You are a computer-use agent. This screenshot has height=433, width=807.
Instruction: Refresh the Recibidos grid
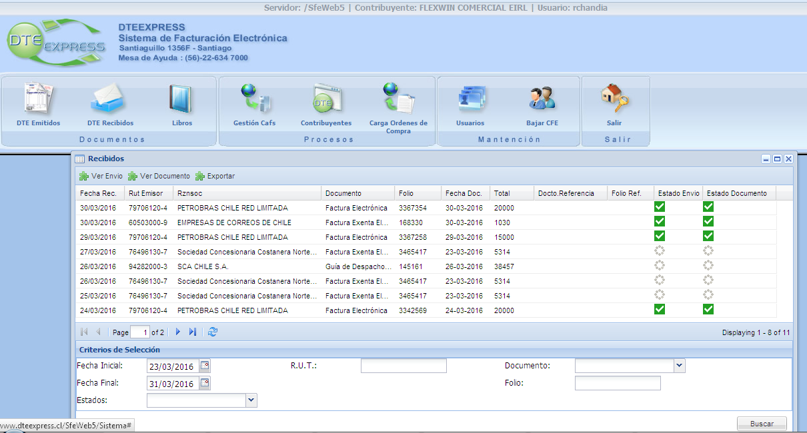click(213, 332)
